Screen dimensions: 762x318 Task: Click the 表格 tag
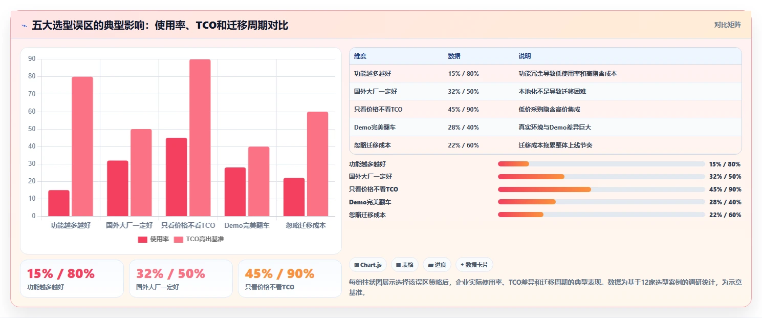[405, 265]
